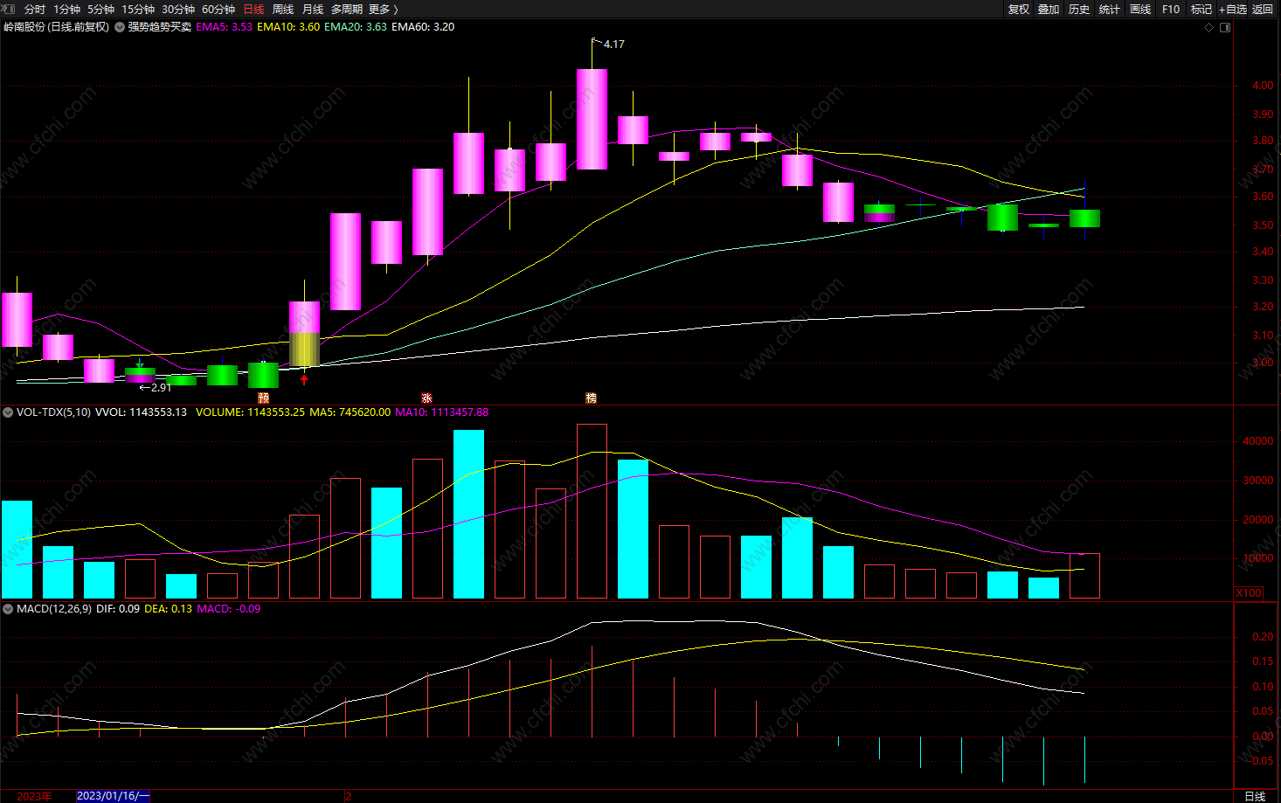The width and height of the screenshot is (1281, 803).
Task: Activate the 画线 drawing tools button
Action: pos(1140,9)
